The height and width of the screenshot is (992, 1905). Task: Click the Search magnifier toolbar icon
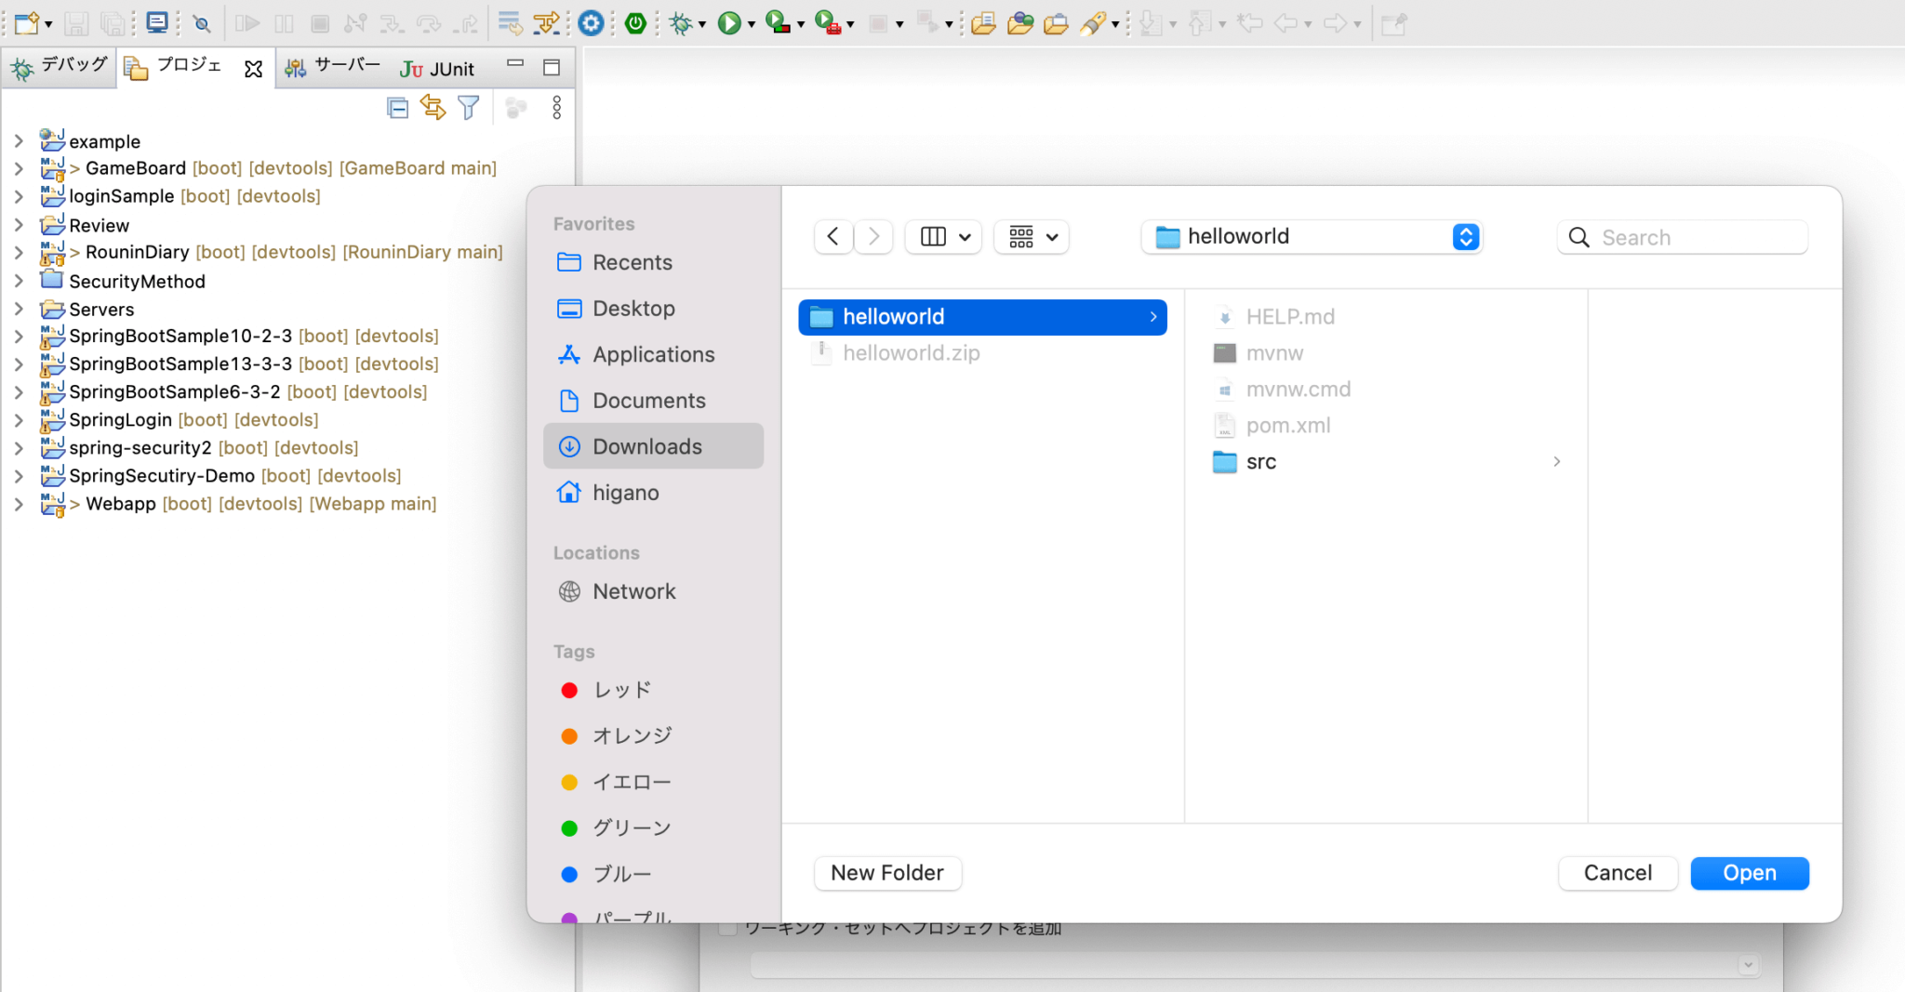click(201, 23)
